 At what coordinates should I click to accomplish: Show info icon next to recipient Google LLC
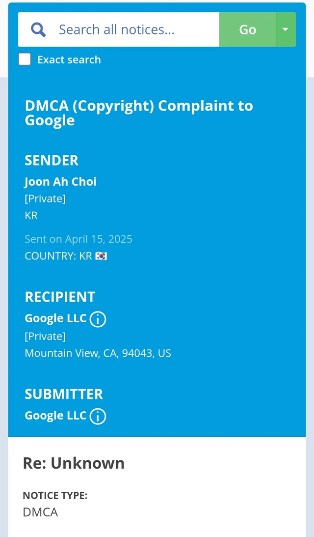click(98, 319)
